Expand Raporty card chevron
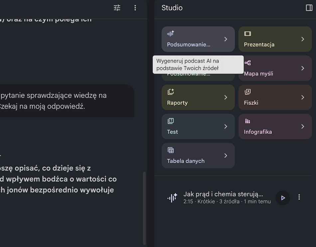316x247 pixels. tap(226, 98)
